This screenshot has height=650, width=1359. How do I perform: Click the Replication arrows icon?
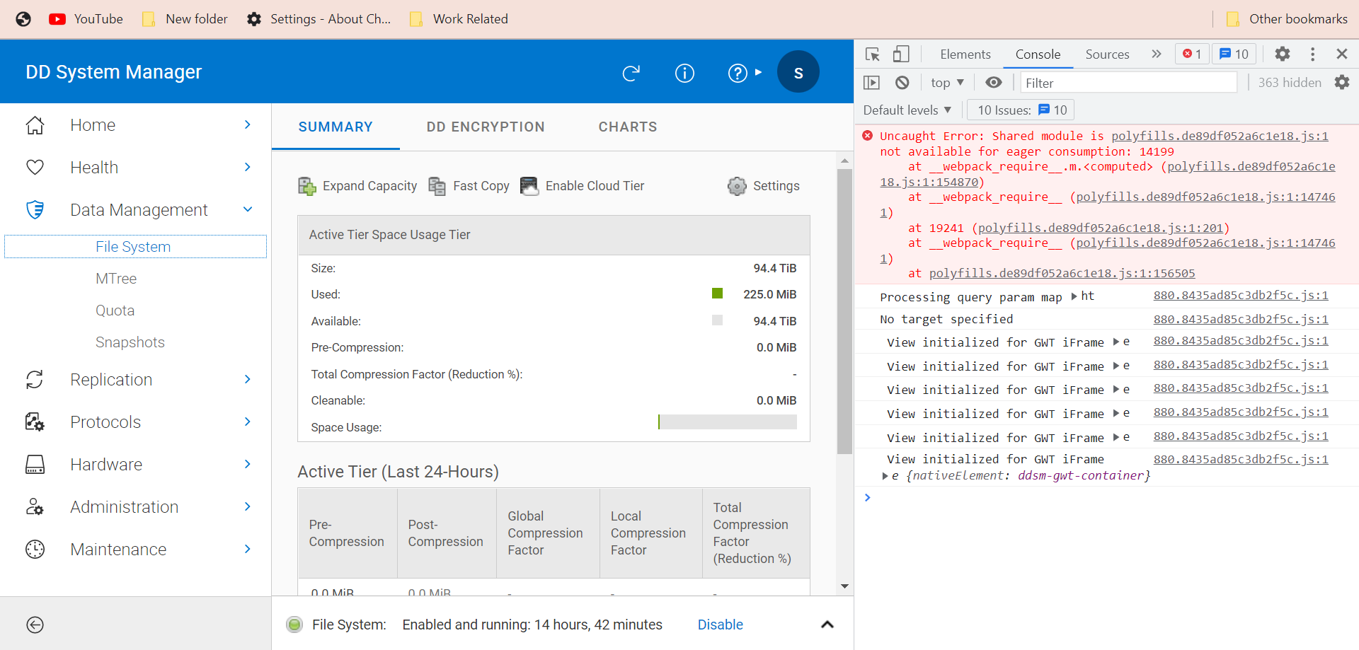coord(35,380)
